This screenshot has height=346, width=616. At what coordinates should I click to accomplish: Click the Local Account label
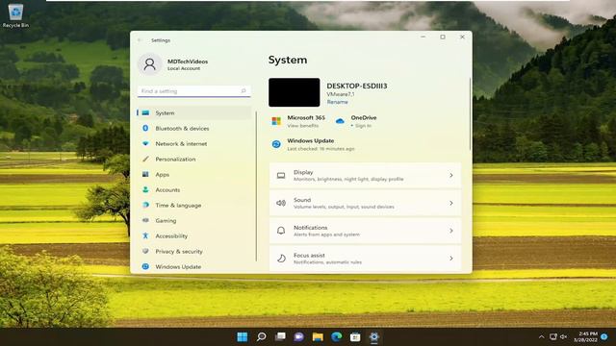click(184, 68)
